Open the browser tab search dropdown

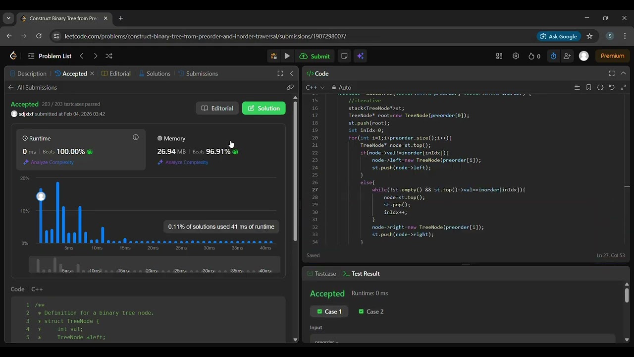click(8, 18)
